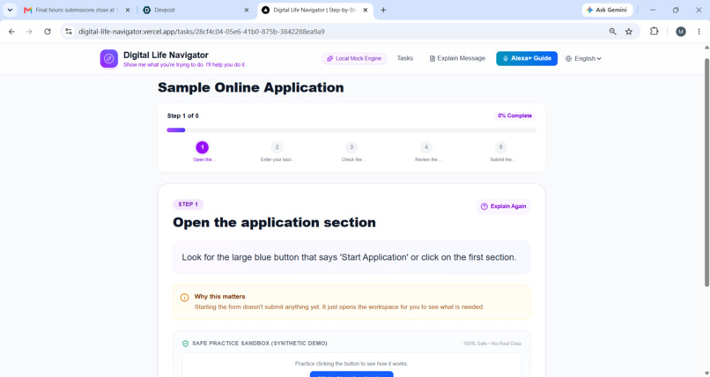710x377 pixels.
Task: Click the Devpost favicon on second tab
Action: (147, 10)
